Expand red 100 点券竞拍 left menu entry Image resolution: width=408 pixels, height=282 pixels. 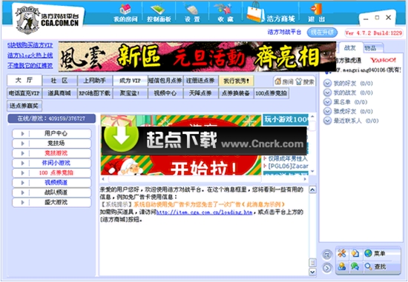pyautogui.click(x=52, y=173)
